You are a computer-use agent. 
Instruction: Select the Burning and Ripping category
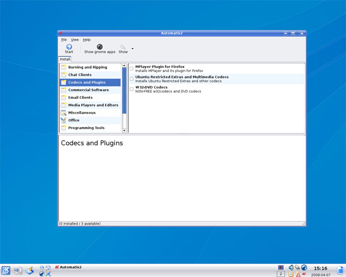pyautogui.click(x=90, y=67)
